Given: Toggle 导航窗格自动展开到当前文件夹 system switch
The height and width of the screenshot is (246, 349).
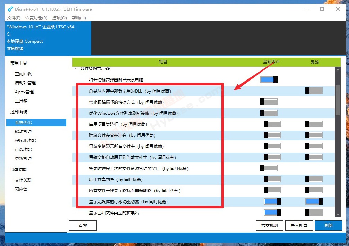Looking at the screenshot, I should point(314,157).
